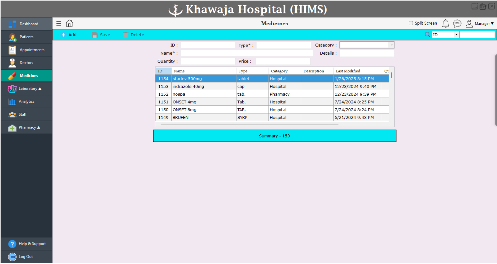This screenshot has height=264, width=497.
Task: Click the toolbar search text box
Action: pos(477,35)
